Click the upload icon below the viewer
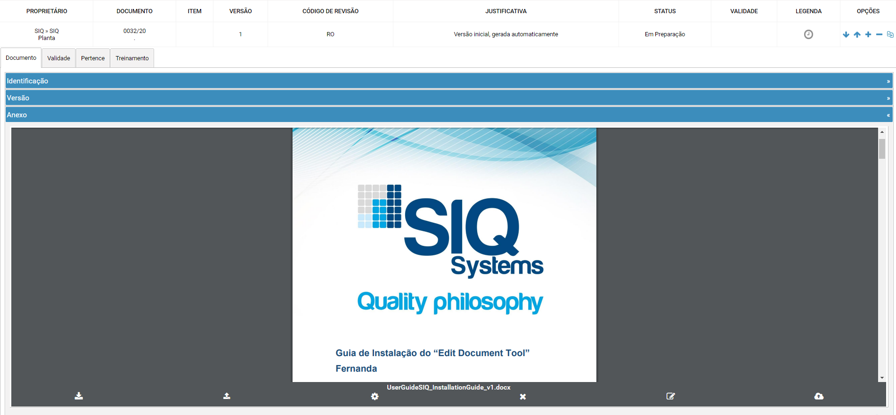Screen dimensions: 896x415 point(227,396)
